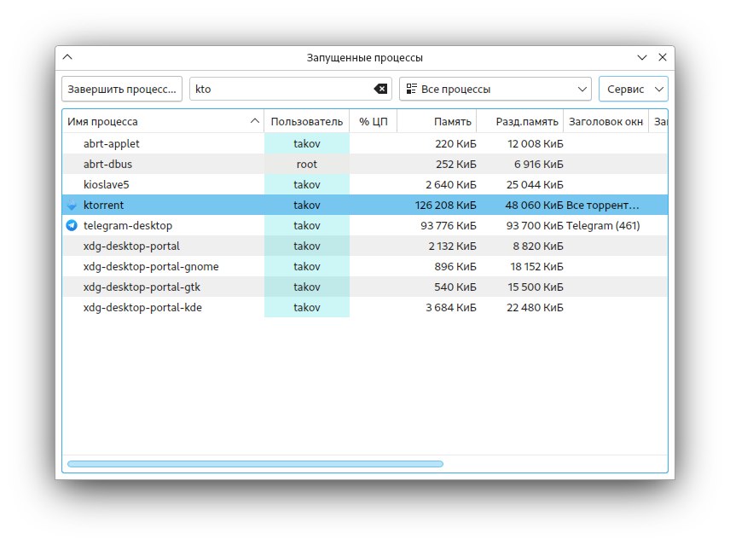Open the 'Все процессы' filter dropdown
The image size is (730, 545).
[495, 90]
